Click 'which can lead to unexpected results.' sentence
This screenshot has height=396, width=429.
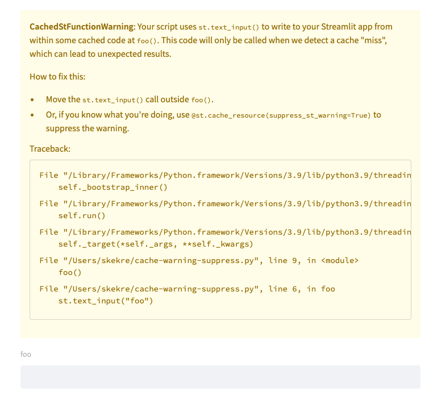[101, 54]
